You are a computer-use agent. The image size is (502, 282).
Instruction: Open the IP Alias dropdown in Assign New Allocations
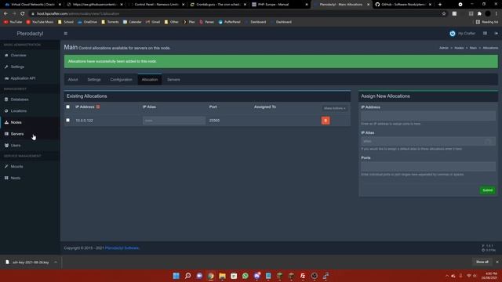pos(428,141)
